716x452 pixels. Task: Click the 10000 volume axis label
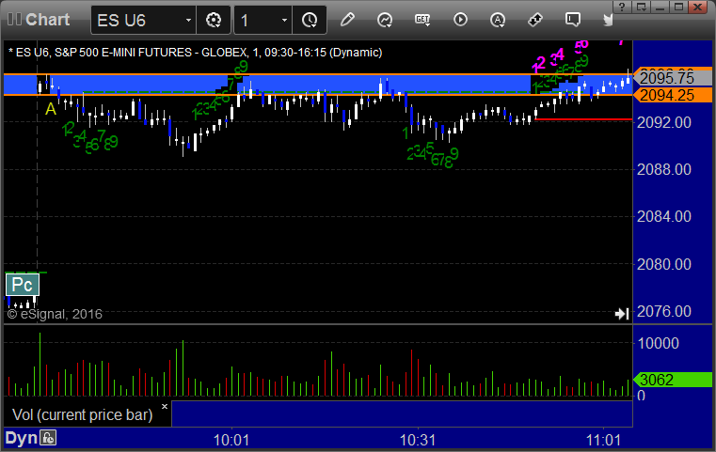658,343
